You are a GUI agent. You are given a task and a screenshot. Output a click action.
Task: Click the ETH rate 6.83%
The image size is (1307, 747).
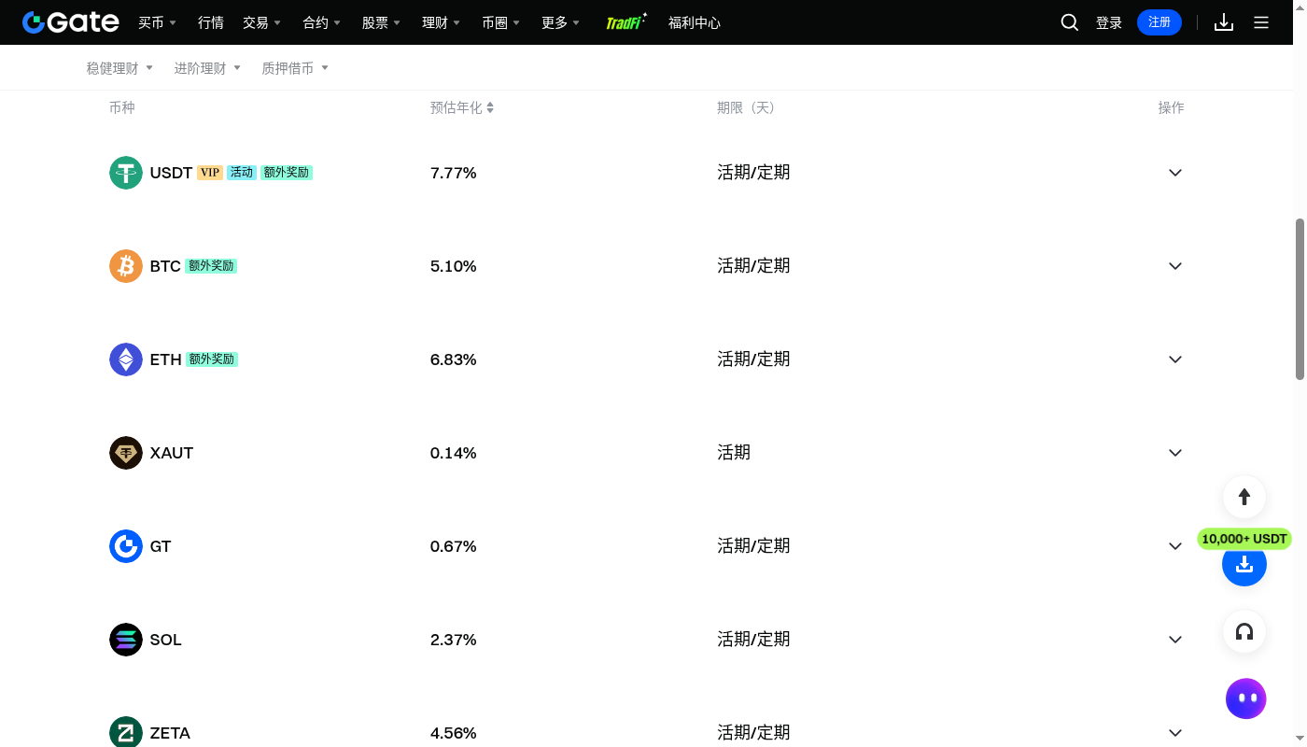(454, 359)
